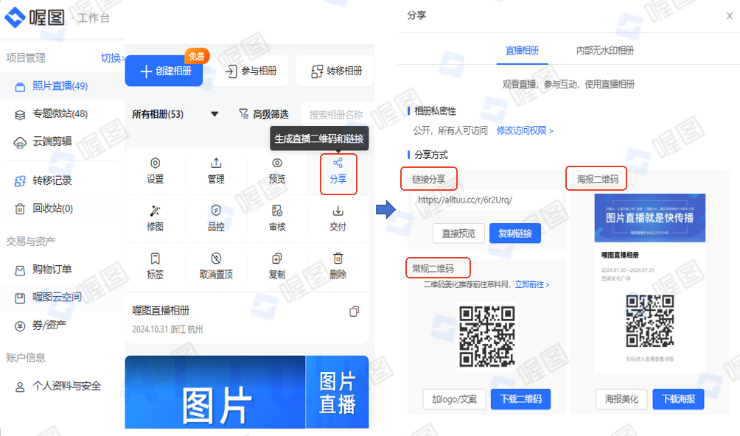Switch to the 直播相册 tab
This screenshot has width=740, height=436.
522,50
